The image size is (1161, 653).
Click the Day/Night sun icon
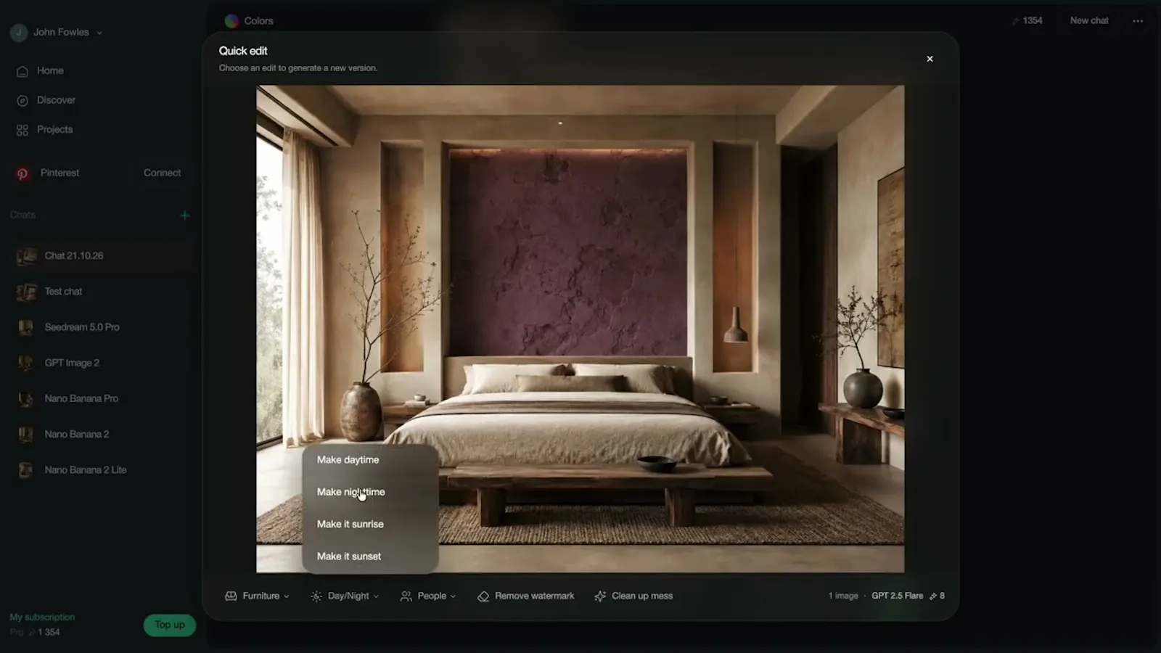pos(316,596)
